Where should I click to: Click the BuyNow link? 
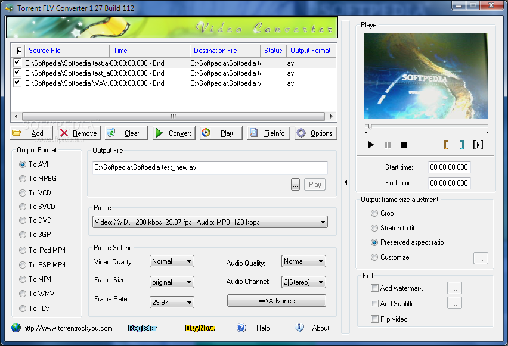pyautogui.click(x=200, y=328)
